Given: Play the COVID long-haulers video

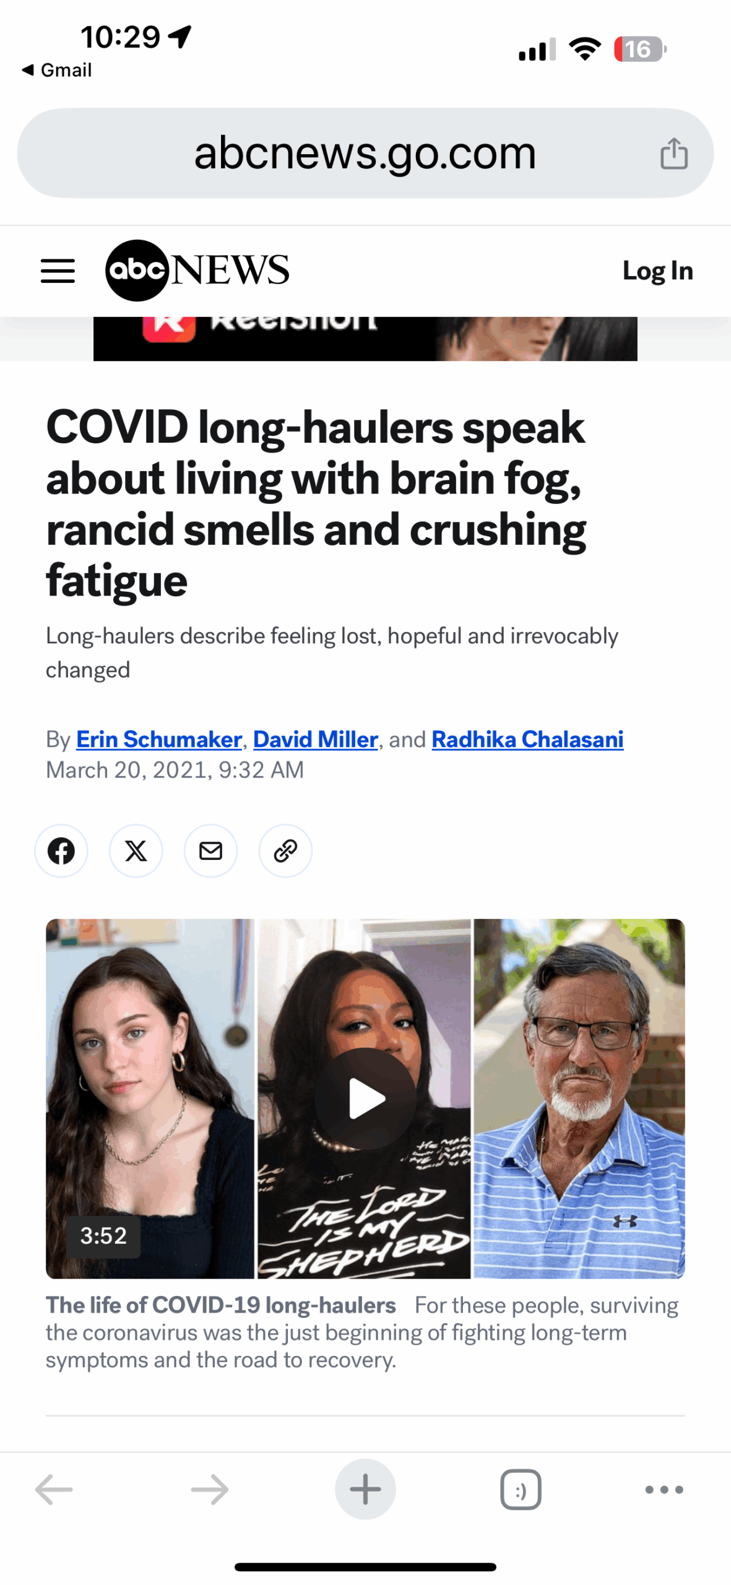Looking at the screenshot, I should point(366,1098).
